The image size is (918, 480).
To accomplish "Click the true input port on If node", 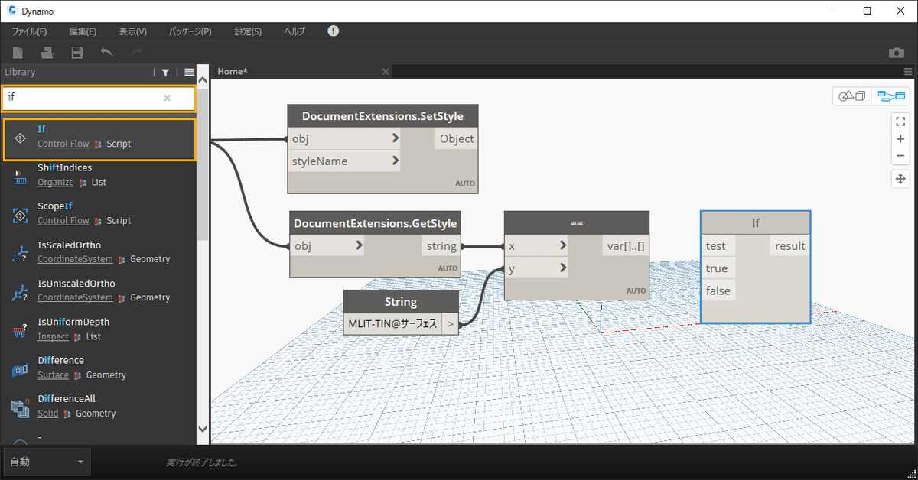I will point(718,268).
